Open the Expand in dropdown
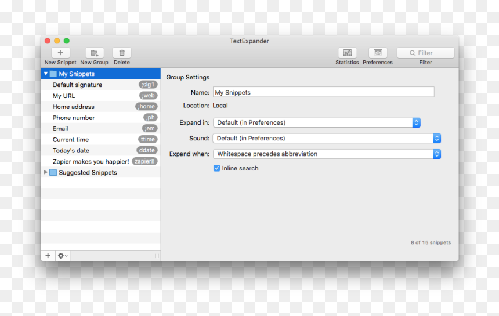 click(317, 123)
